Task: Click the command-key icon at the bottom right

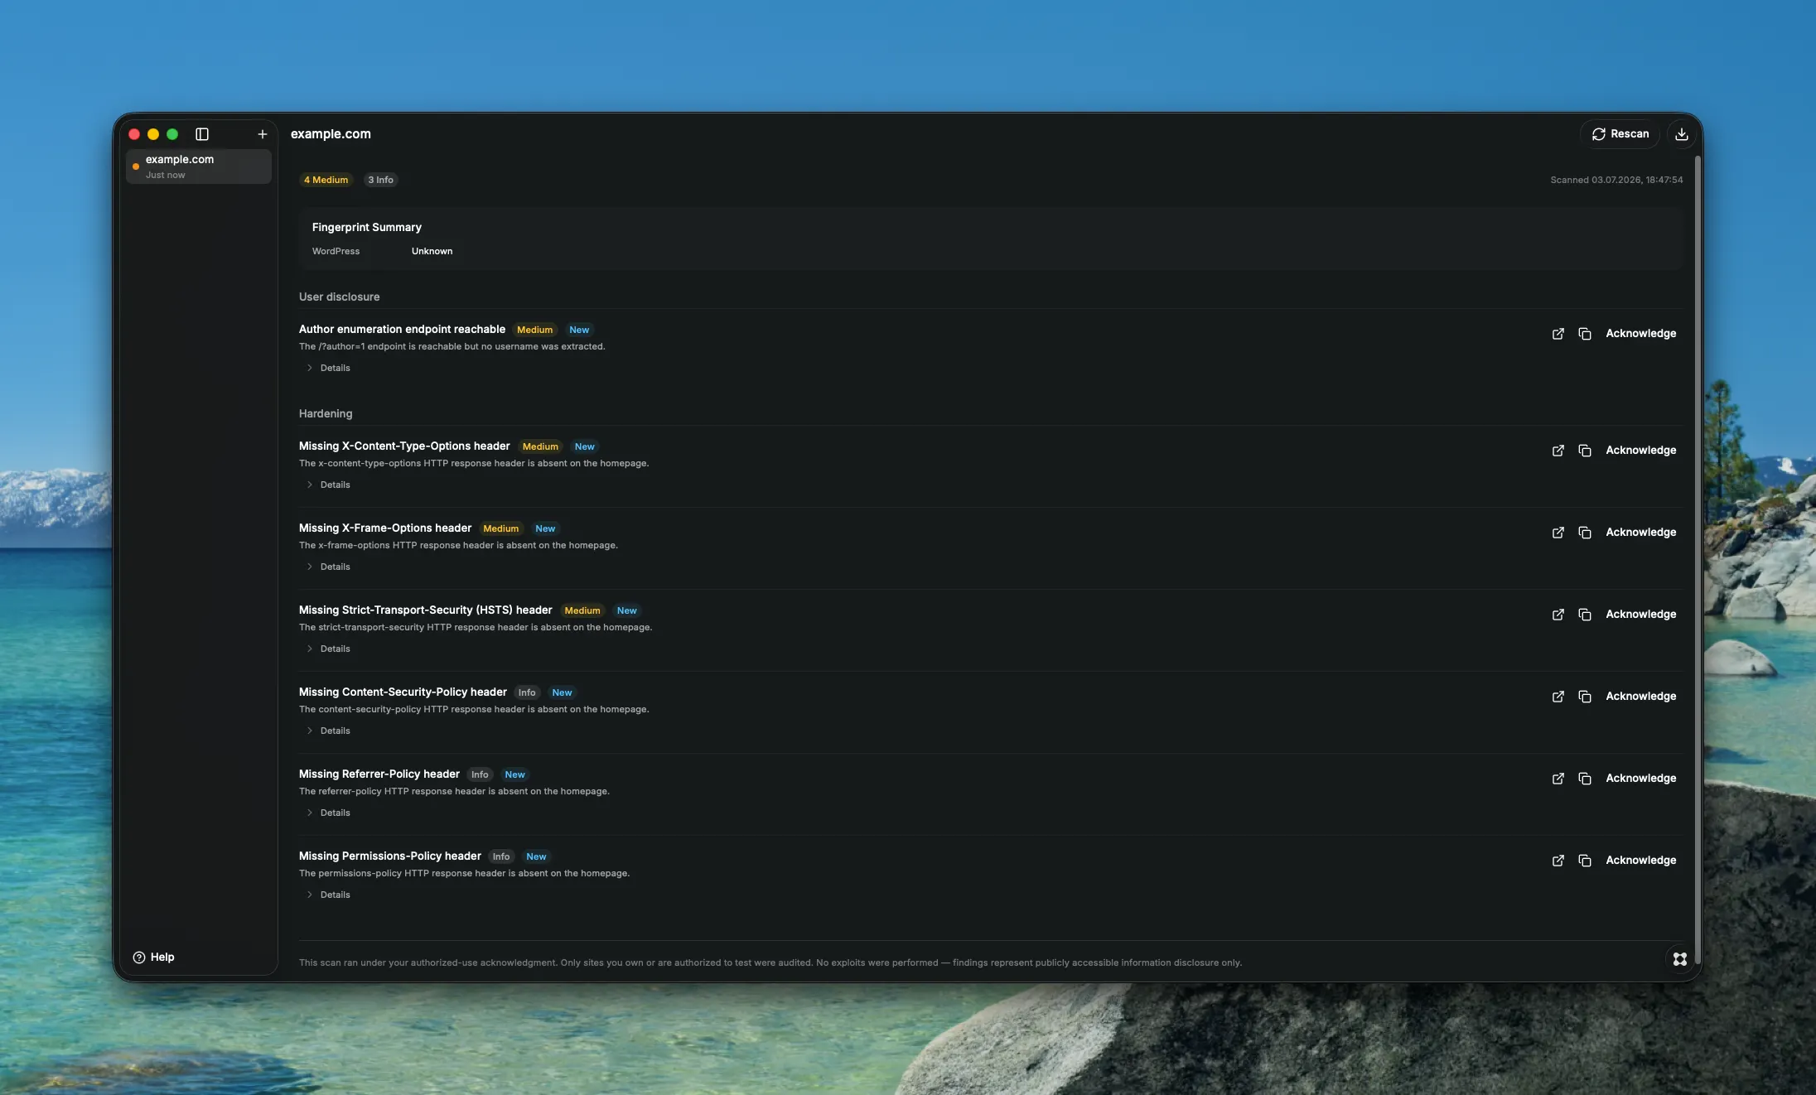Action: click(x=1680, y=959)
